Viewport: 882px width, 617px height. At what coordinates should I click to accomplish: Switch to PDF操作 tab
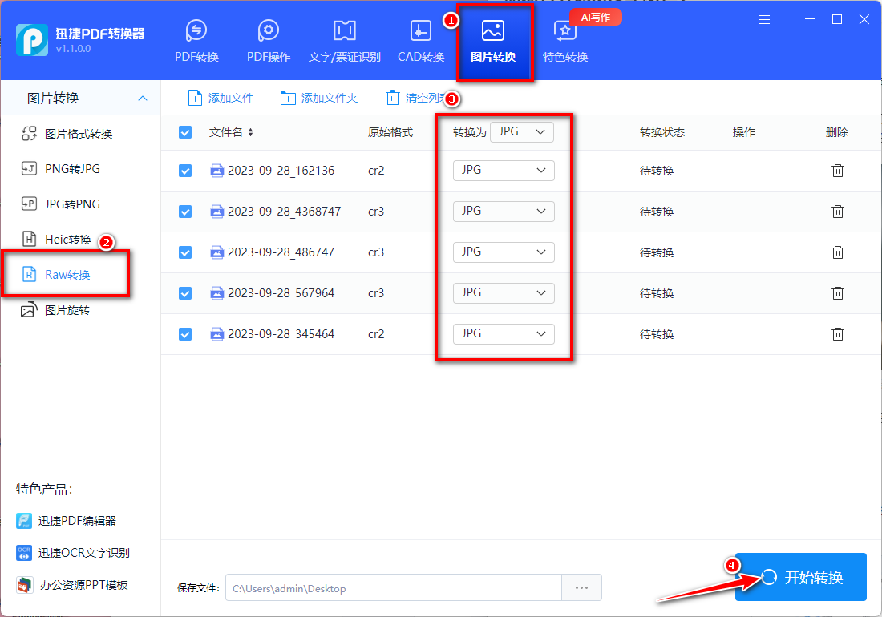[x=269, y=41]
